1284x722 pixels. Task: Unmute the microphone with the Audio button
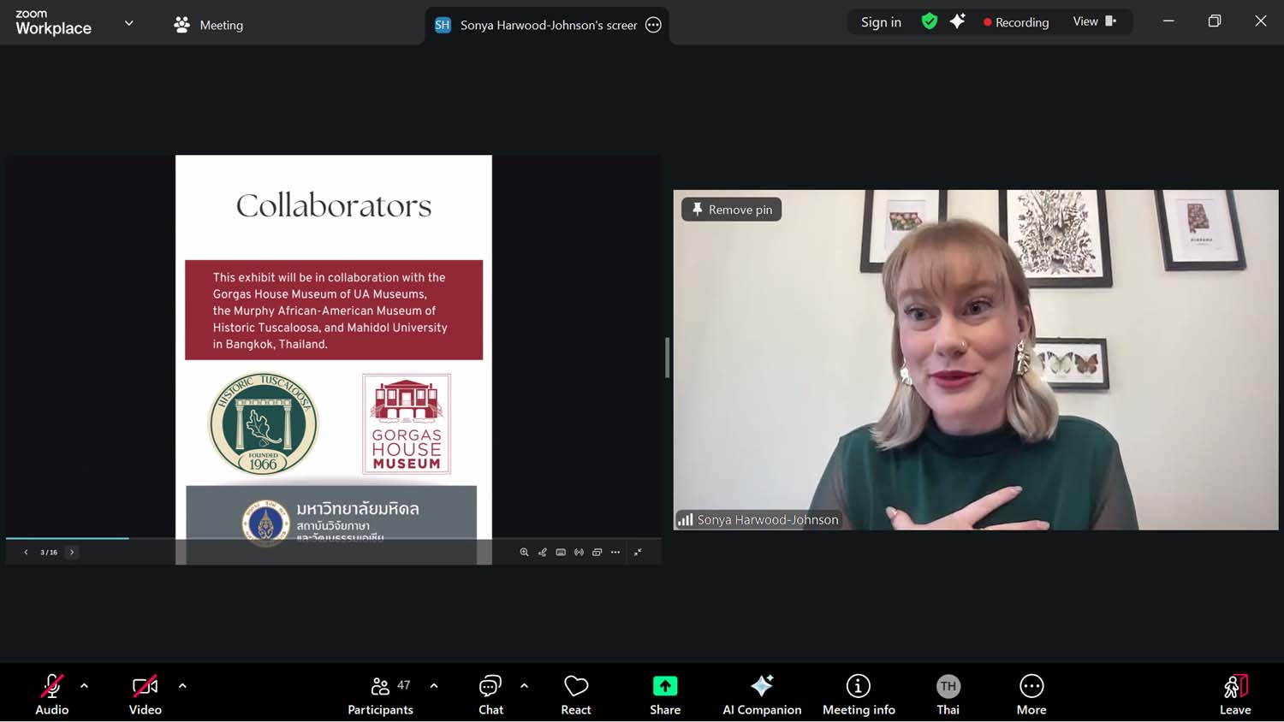click(51, 694)
